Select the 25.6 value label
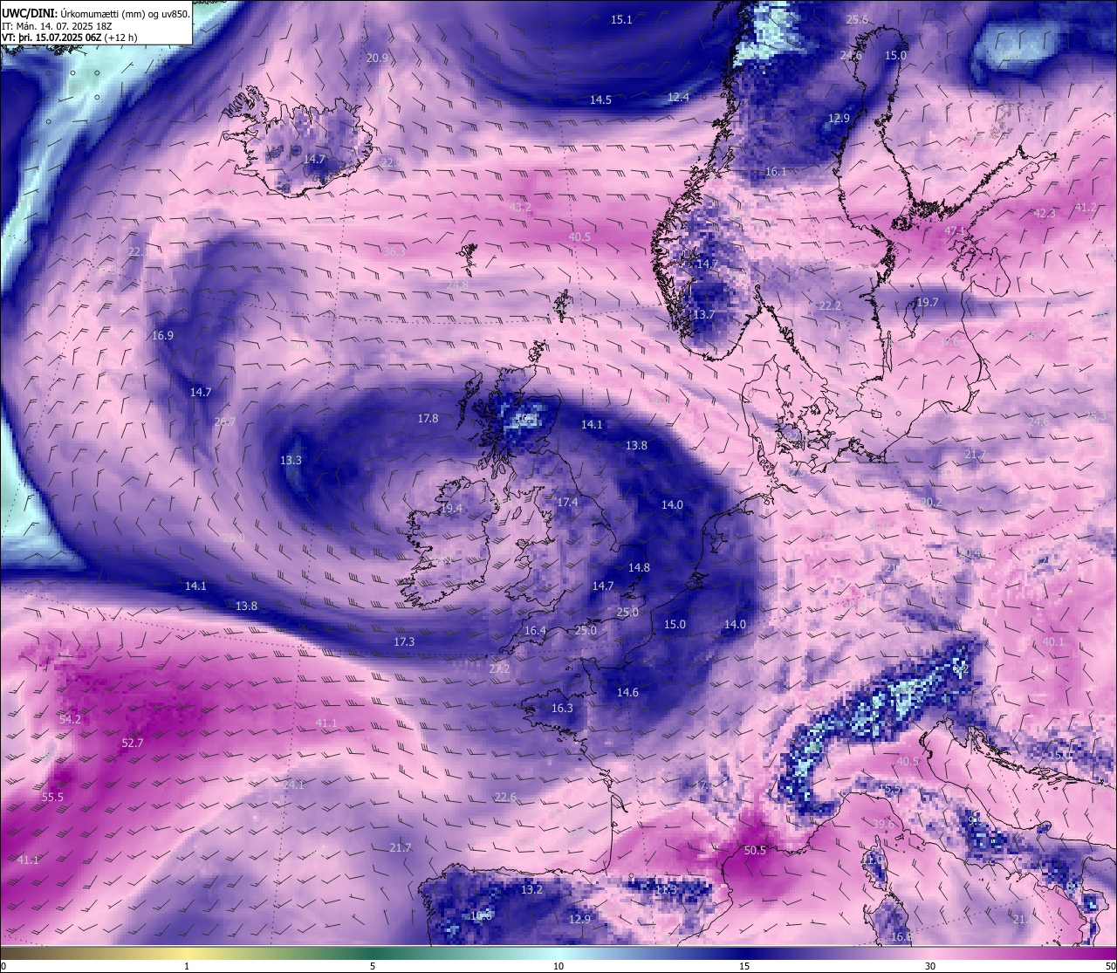This screenshot has height=973, width=1117. (x=857, y=19)
